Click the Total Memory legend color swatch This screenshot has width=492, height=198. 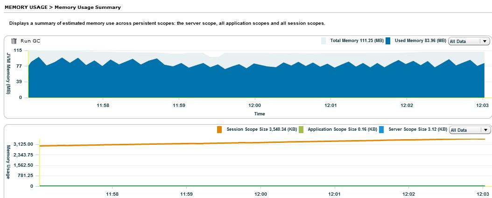point(323,41)
